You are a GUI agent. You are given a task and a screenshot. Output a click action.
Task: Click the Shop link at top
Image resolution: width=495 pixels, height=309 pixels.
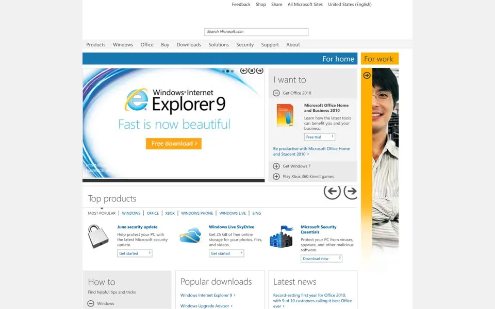point(261,5)
